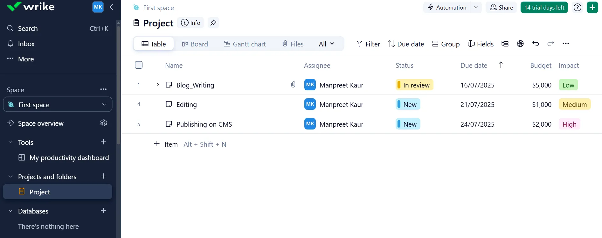Open the Space options ellipsis
Viewport: 602px width, 238px height.
pos(103,89)
